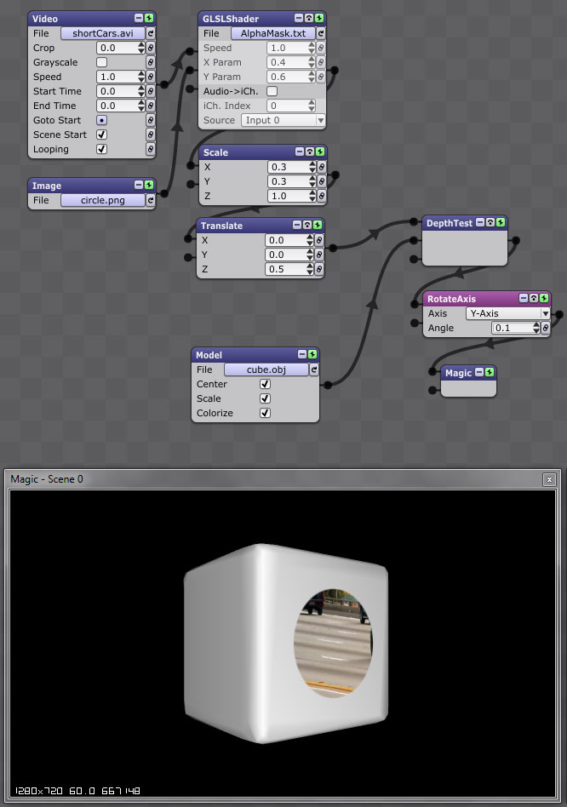Click the Goto Start trigger button
The height and width of the screenshot is (807, 567).
tap(102, 120)
